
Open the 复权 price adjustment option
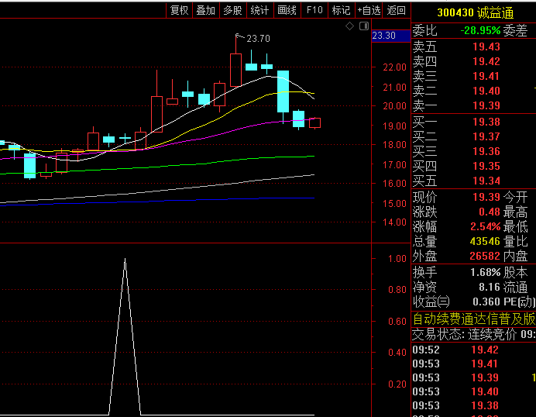click(179, 10)
